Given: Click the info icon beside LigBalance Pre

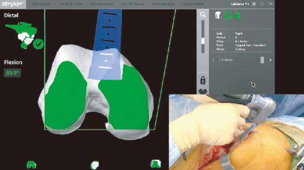Looking at the screenshot, I should (254, 4).
